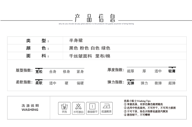Click the 千丝皱面料 里布/棉 fabric value
192x127 pixels.
[x=90, y=56]
